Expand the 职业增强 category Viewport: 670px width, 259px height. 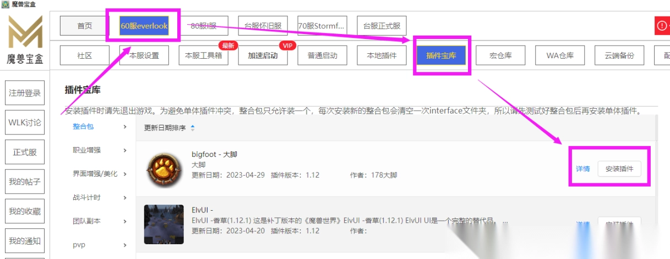pyautogui.click(x=100, y=150)
